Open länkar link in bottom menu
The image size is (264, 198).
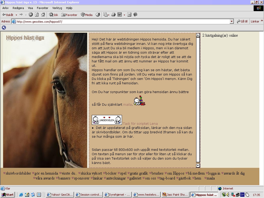98,178
